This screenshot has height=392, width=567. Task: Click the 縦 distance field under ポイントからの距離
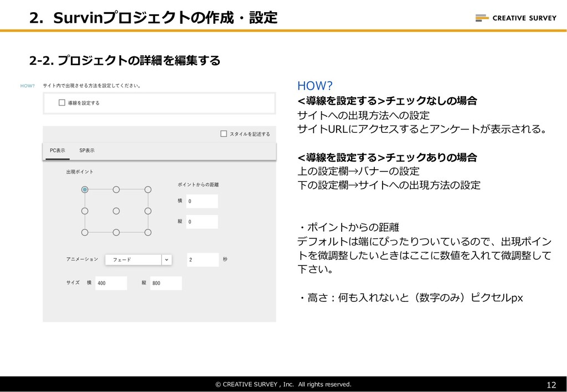[x=202, y=222]
